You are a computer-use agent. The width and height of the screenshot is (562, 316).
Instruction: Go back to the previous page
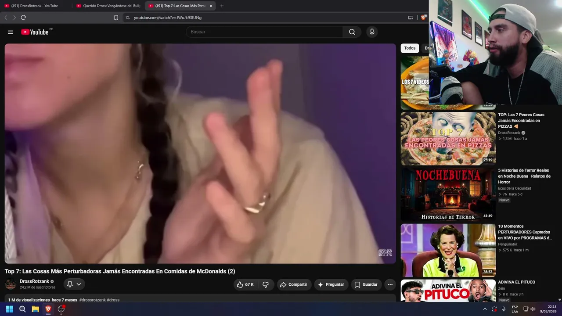[x=6, y=18]
